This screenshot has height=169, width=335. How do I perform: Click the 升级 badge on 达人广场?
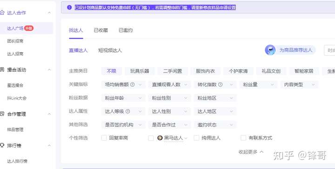pyautogui.click(x=29, y=28)
